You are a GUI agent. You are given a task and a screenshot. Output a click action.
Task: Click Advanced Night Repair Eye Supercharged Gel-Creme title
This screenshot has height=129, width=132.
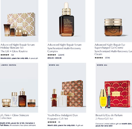click(x=110, y=46)
